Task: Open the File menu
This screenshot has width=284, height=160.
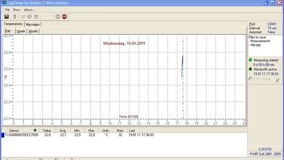Action: tap(7, 10)
